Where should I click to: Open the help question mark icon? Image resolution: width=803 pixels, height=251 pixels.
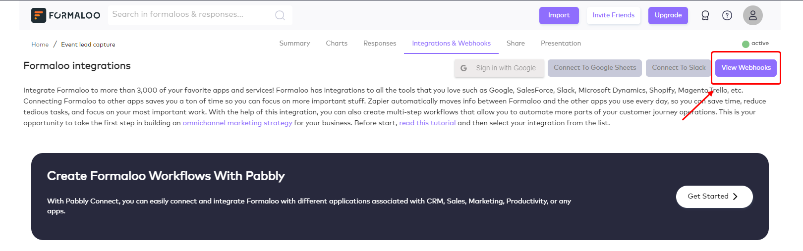(727, 15)
